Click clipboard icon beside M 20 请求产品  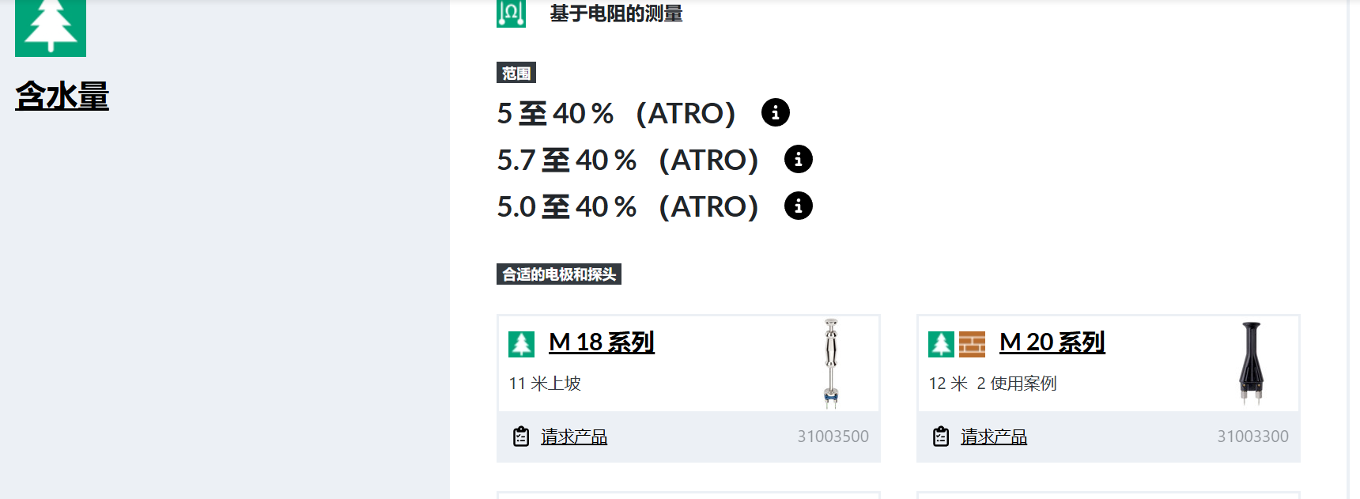(941, 437)
